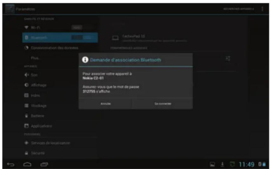Select the Bluetooth settings entry
Viewport: 270px width, 169px height.
point(60,38)
